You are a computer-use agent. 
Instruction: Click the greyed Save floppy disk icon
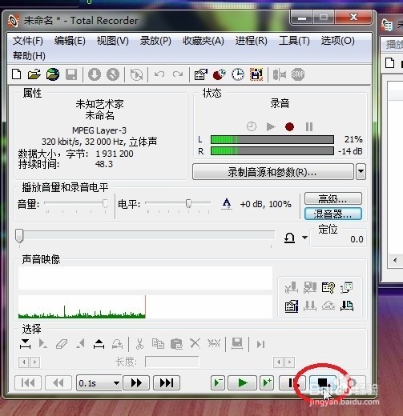tap(71, 74)
